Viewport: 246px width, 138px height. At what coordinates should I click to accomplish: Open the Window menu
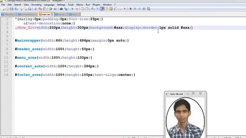click(107, 5)
